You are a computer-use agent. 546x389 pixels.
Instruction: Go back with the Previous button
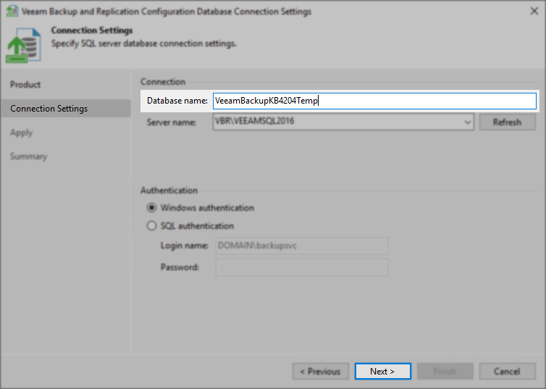(x=320, y=371)
